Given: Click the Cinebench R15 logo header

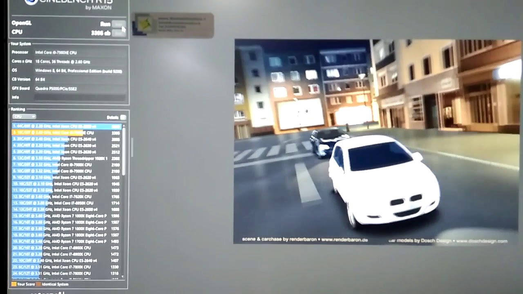Looking at the screenshot, I should pyautogui.click(x=68, y=4).
